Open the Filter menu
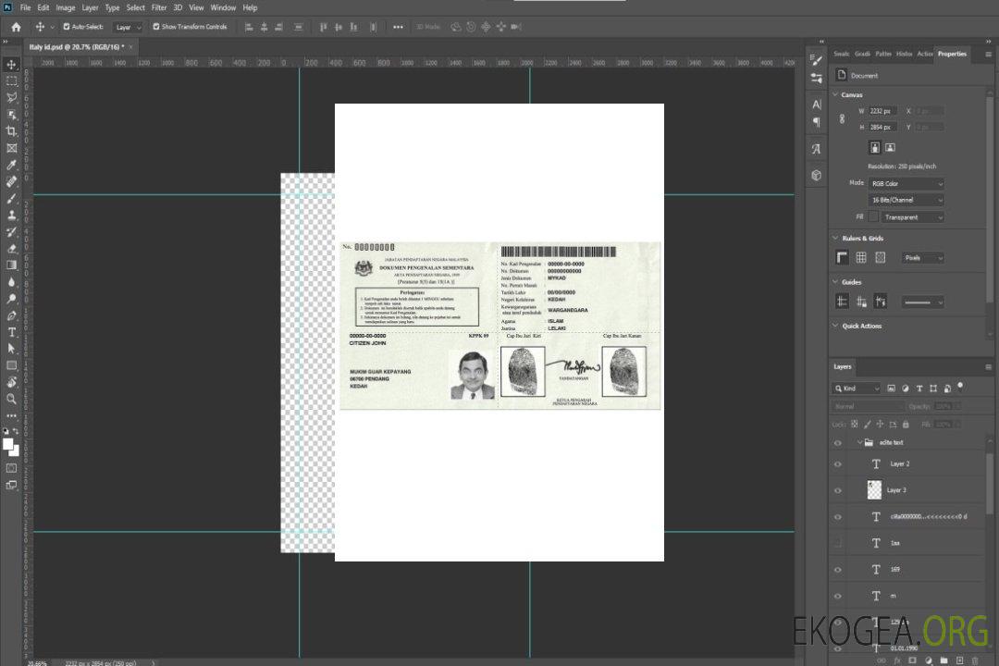 159,7
